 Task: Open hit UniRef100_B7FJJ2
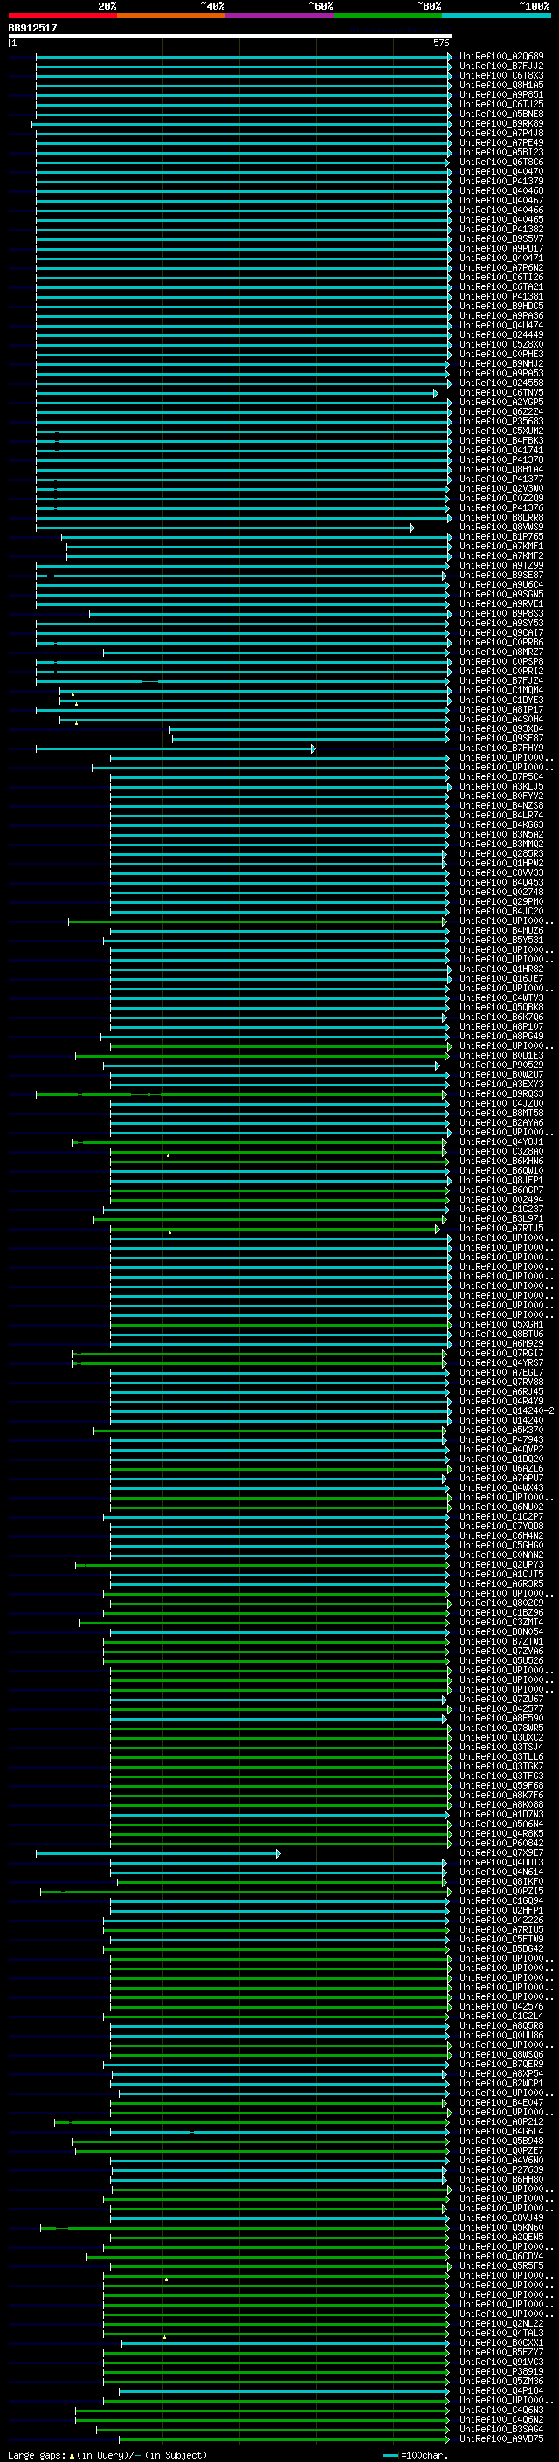[x=501, y=66]
